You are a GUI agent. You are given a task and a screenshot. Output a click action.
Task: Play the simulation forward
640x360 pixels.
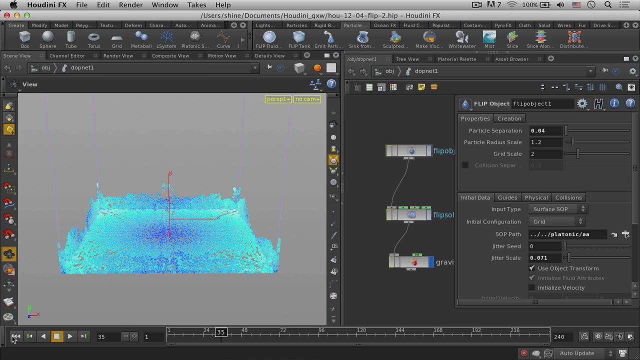pos(70,336)
